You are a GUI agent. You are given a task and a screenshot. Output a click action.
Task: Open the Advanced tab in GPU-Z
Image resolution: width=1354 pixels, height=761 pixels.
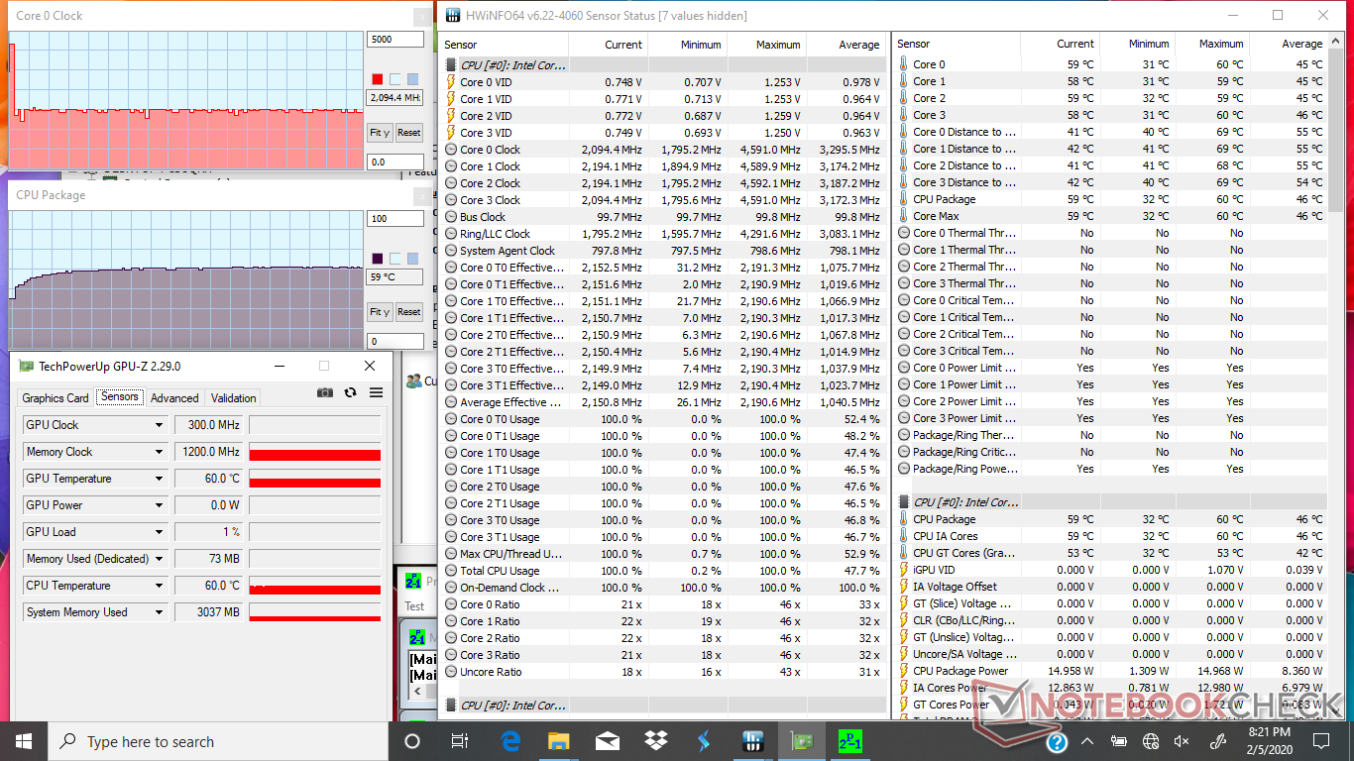coord(174,398)
